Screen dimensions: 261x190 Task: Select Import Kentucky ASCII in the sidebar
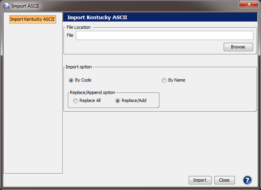point(33,19)
